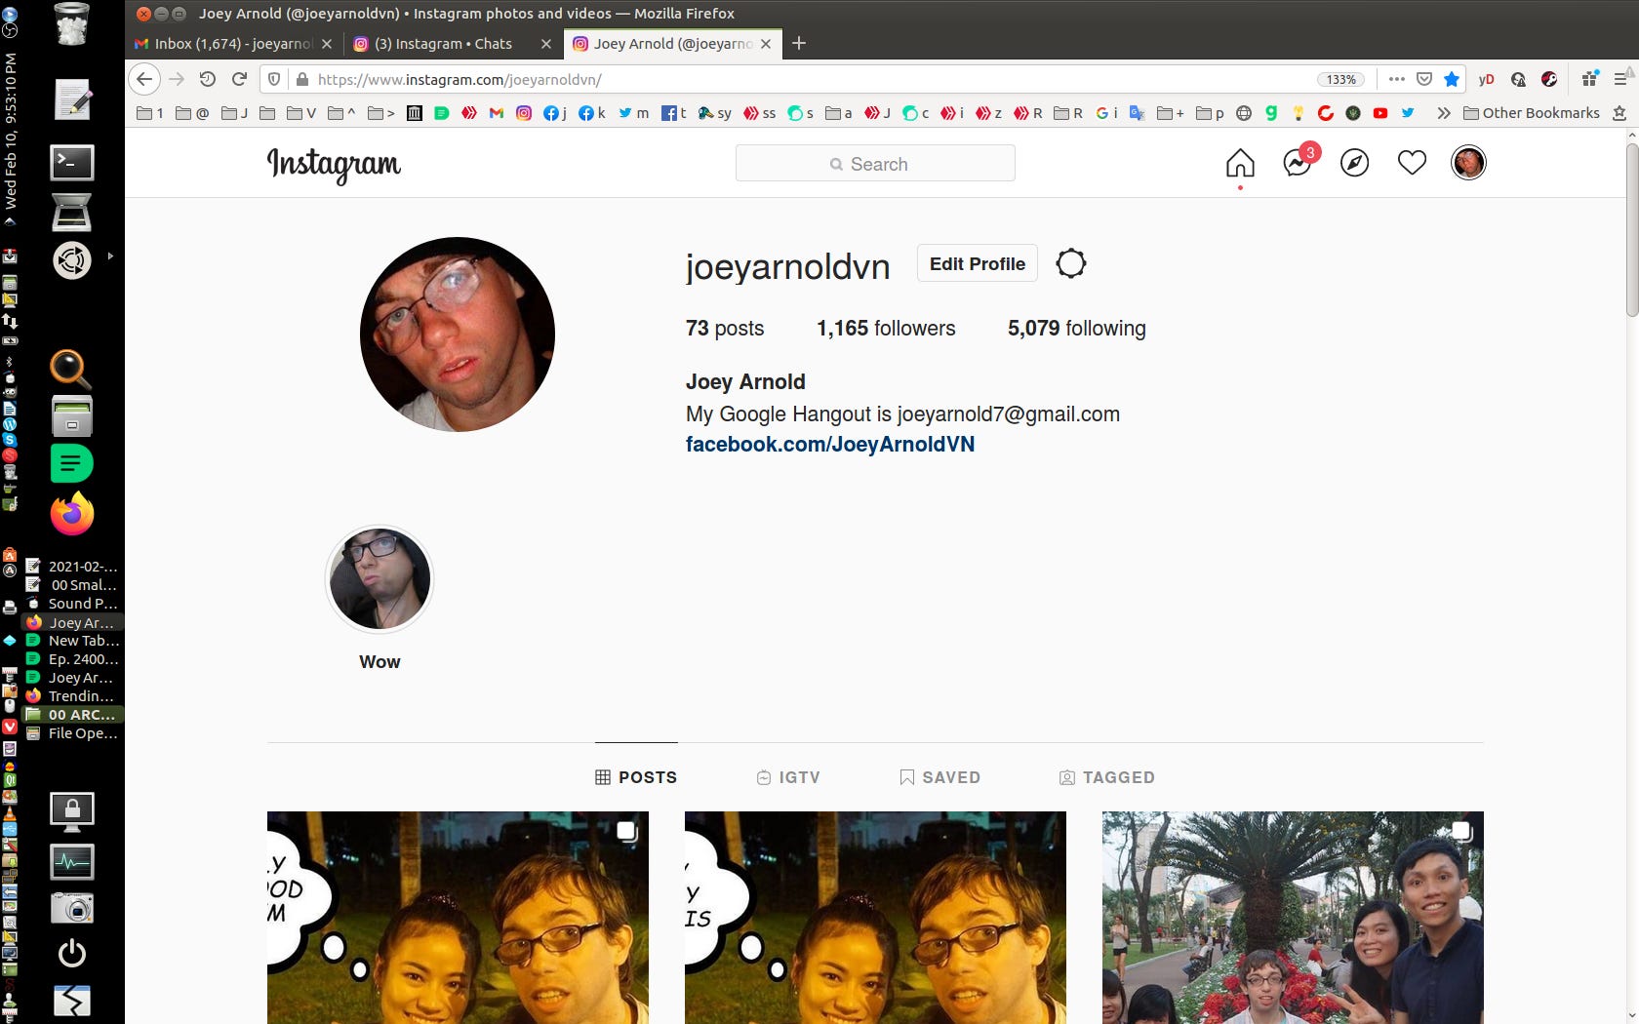Open page actions three-dot menu
Image resolution: width=1639 pixels, height=1024 pixels.
tap(1397, 79)
